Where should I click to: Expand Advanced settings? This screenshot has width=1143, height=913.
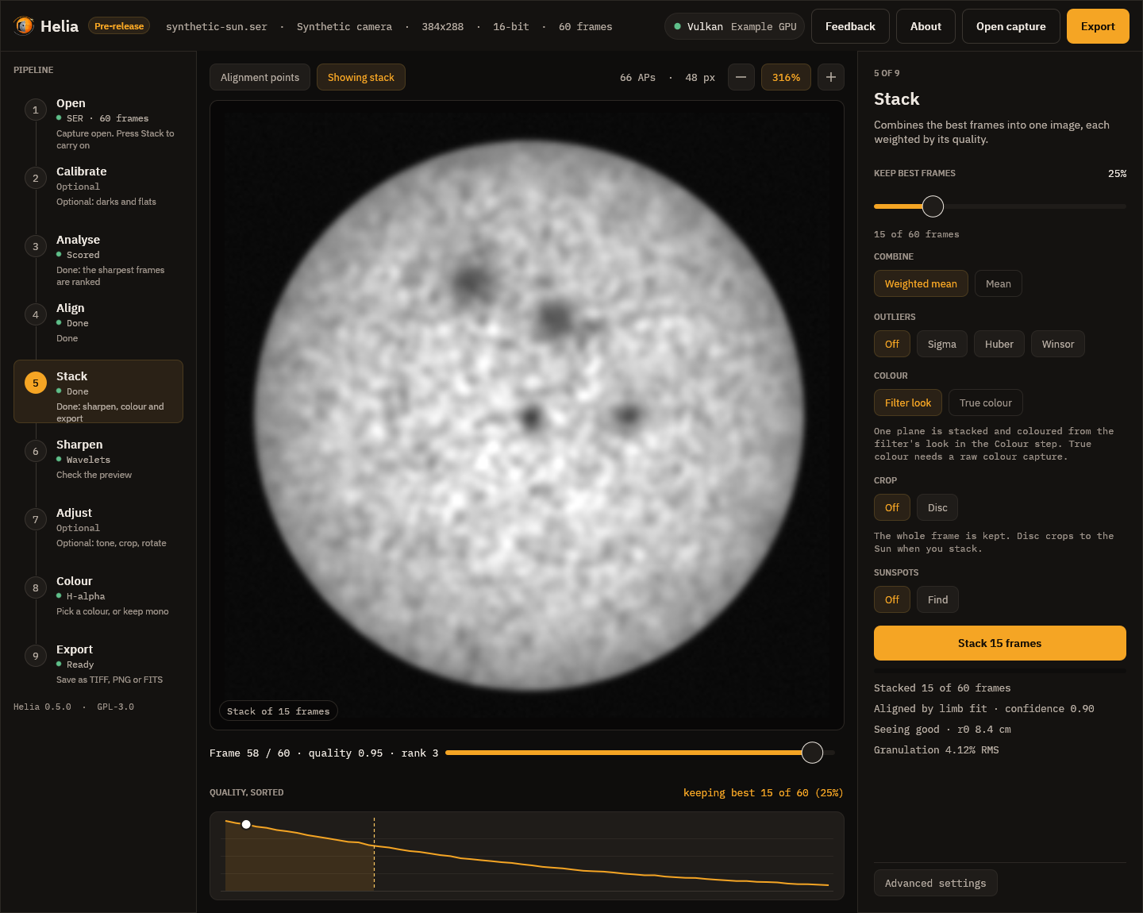(x=935, y=883)
